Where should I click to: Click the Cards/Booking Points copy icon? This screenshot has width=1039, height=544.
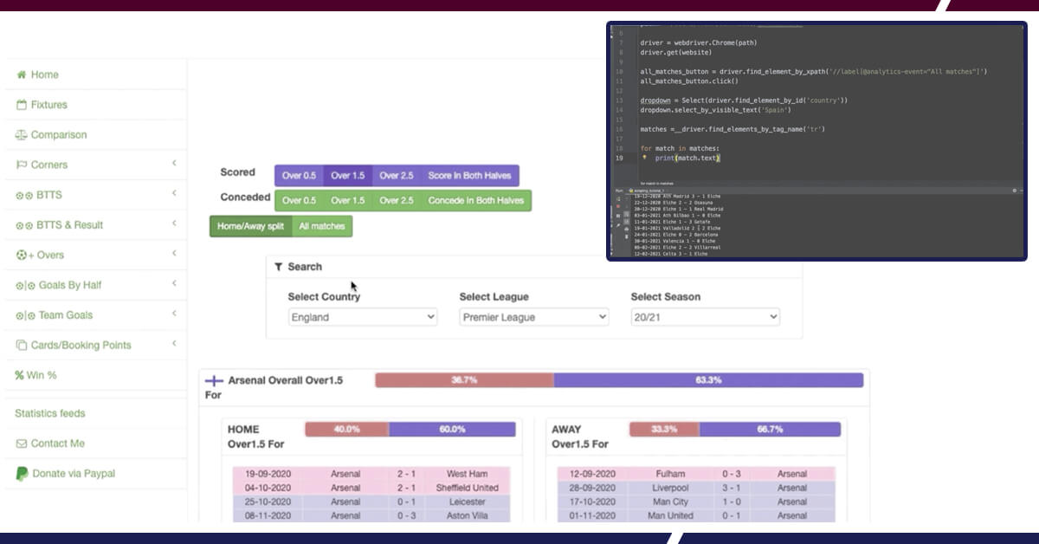tap(22, 345)
